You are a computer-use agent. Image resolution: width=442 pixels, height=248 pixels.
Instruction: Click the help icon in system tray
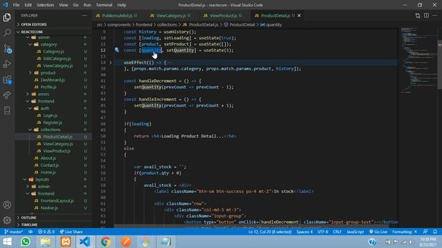(372, 242)
